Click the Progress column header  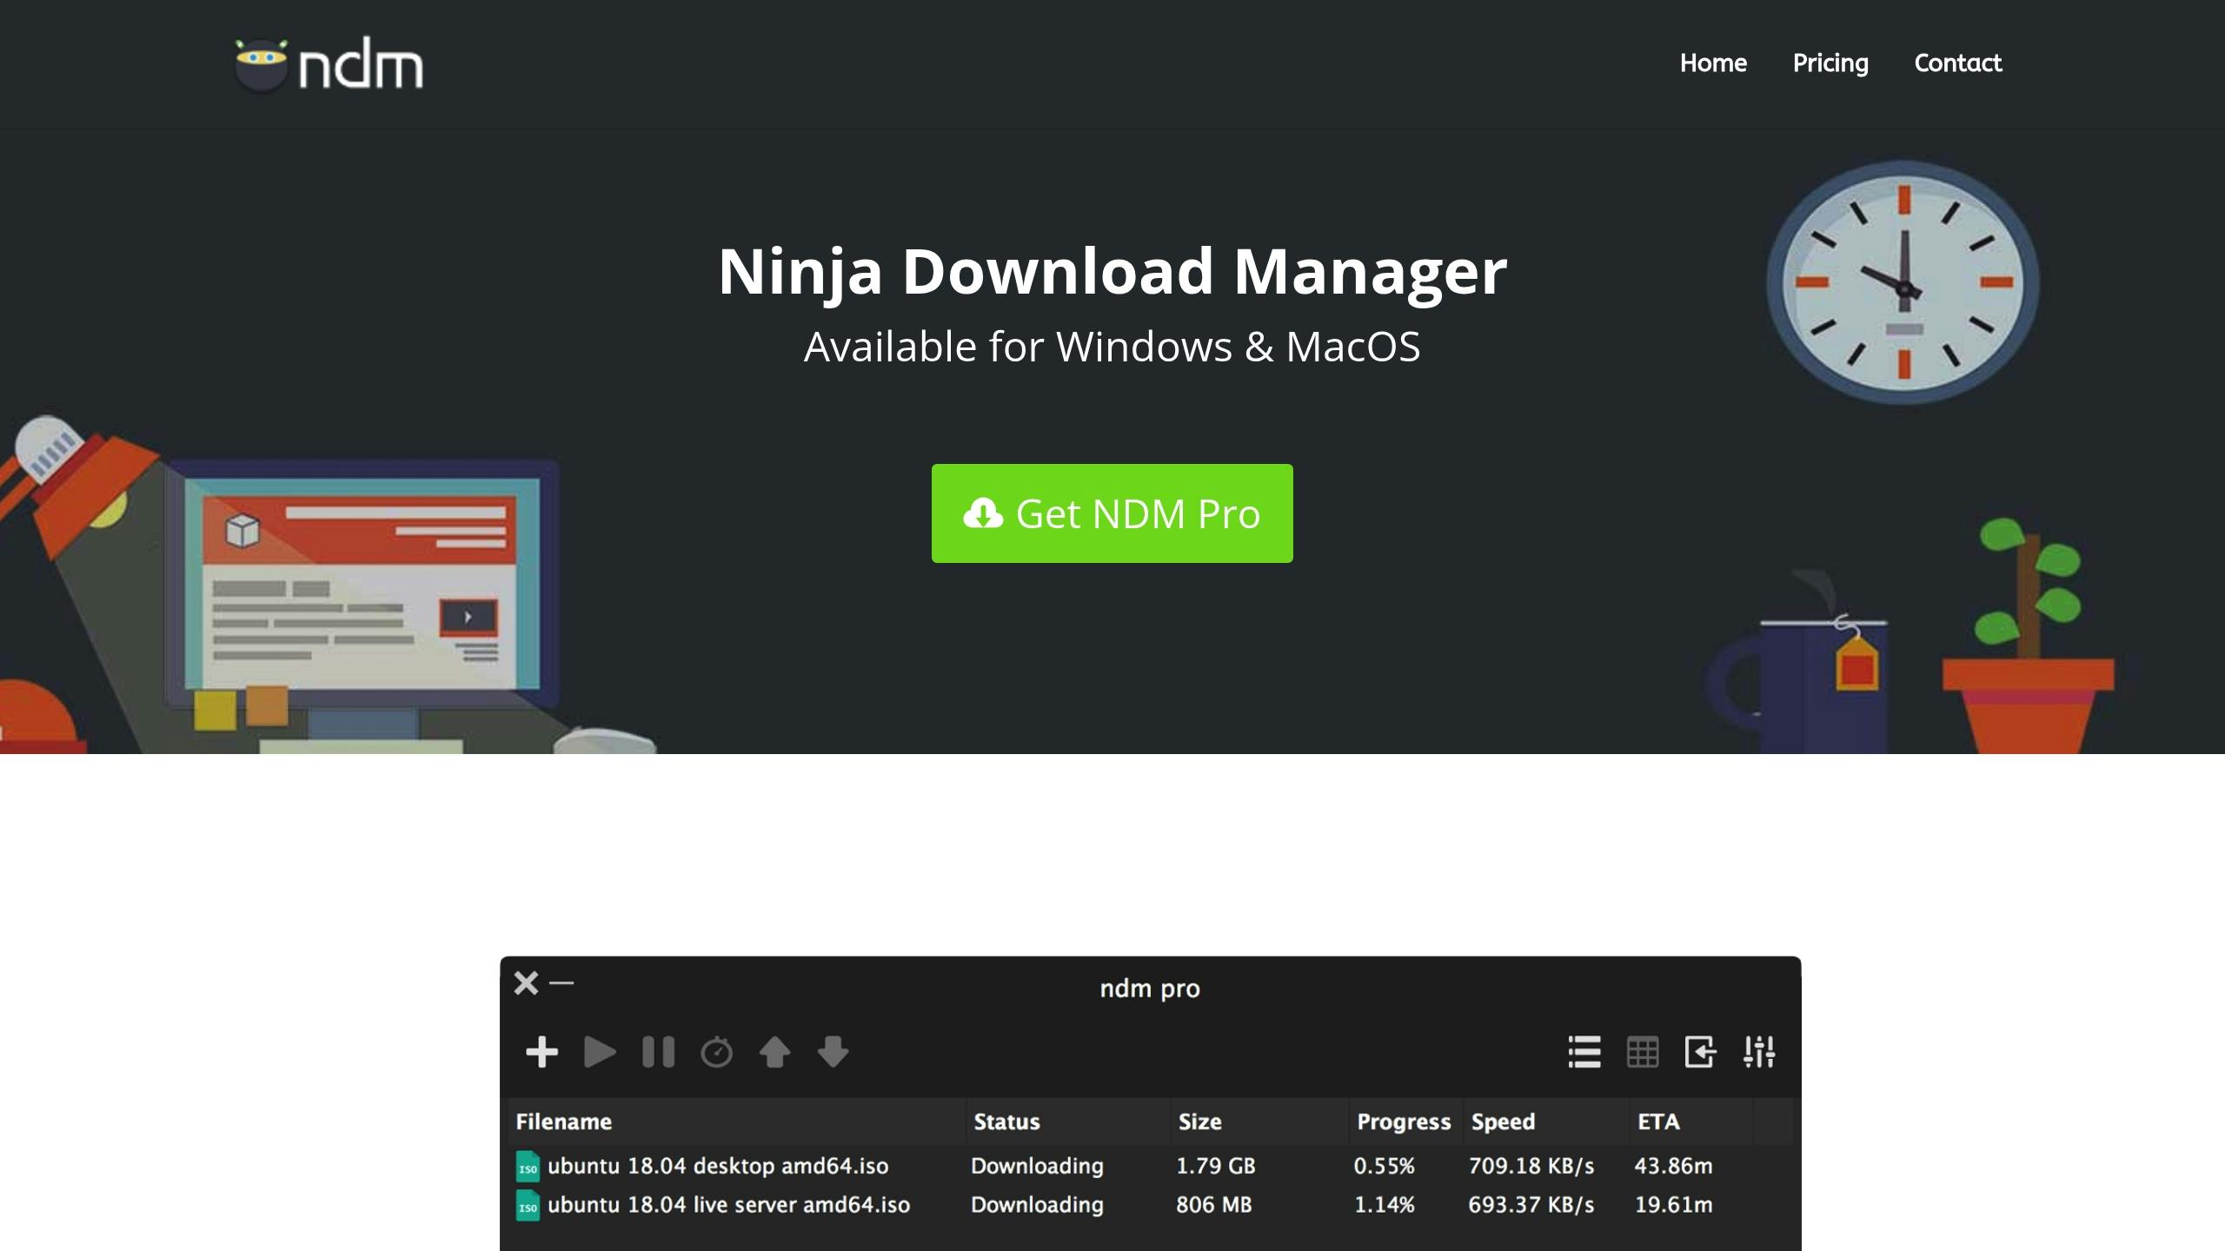(1405, 1122)
